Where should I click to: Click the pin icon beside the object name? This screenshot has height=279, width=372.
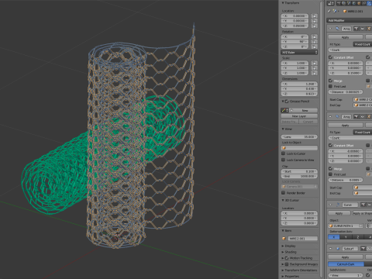click(x=329, y=11)
